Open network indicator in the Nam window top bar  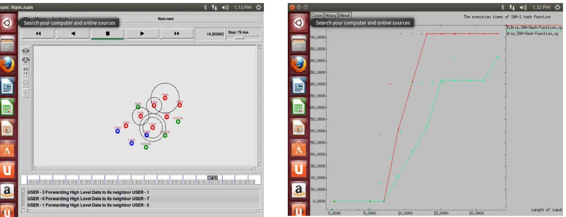[x=214, y=7]
